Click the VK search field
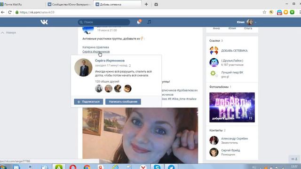301x169 pixels. click(x=104, y=22)
